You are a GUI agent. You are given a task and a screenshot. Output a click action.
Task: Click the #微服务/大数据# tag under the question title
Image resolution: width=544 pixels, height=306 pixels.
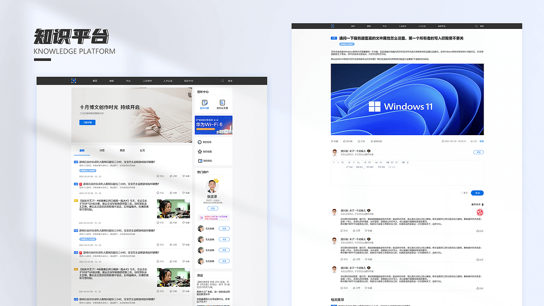347,44
